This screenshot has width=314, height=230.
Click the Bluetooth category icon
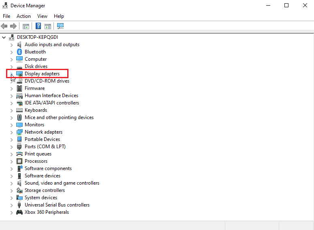[x=19, y=52]
